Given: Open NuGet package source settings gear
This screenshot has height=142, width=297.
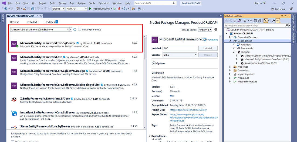Looking at the screenshot, I should coord(216,29).
